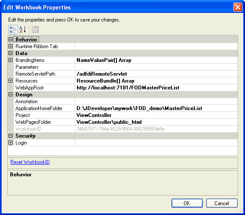Select the ApplicationHomeFolder property label

point(39,108)
